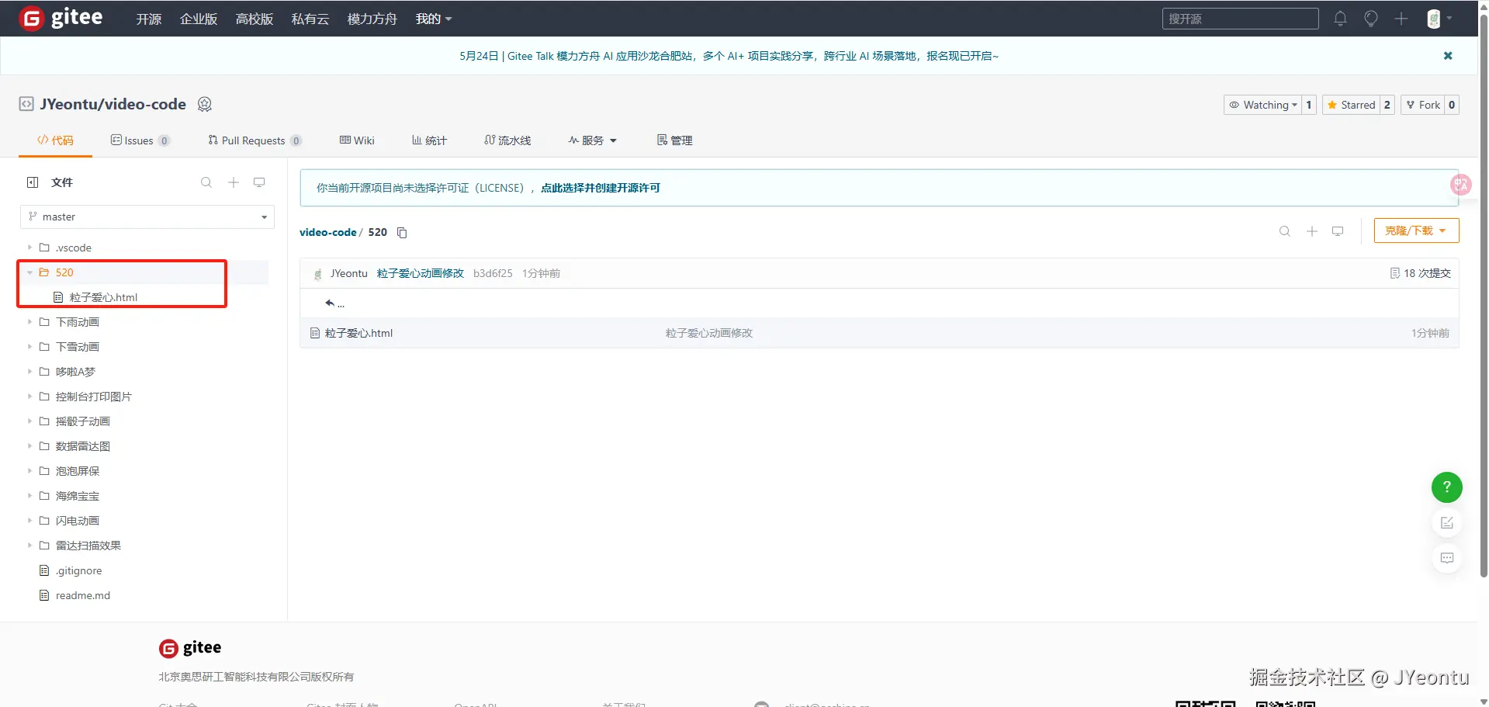Add new file via sidebar plus icon
Screen dimensions: 1489x707
[234, 182]
